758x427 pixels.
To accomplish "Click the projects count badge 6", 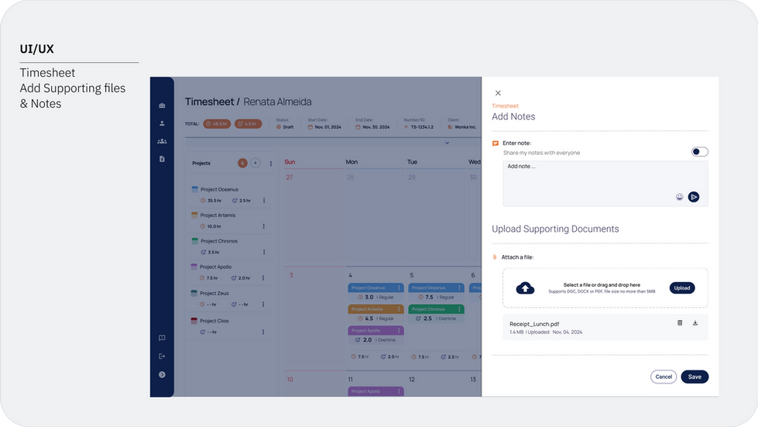I will (242, 163).
